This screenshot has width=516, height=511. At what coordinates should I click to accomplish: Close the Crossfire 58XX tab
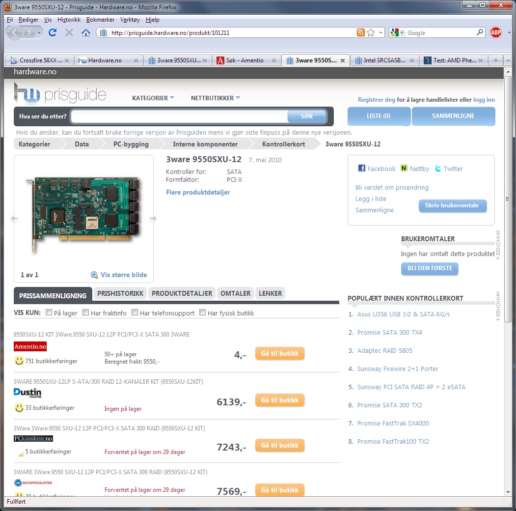pyautogui.click(x=67, y=60)
